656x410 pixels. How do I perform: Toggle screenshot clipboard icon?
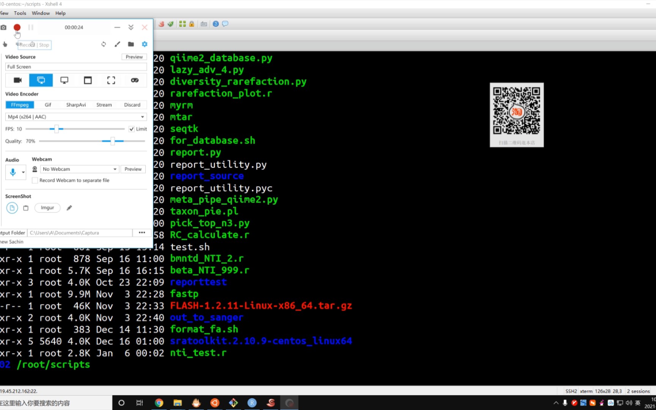tap(26, 208)
